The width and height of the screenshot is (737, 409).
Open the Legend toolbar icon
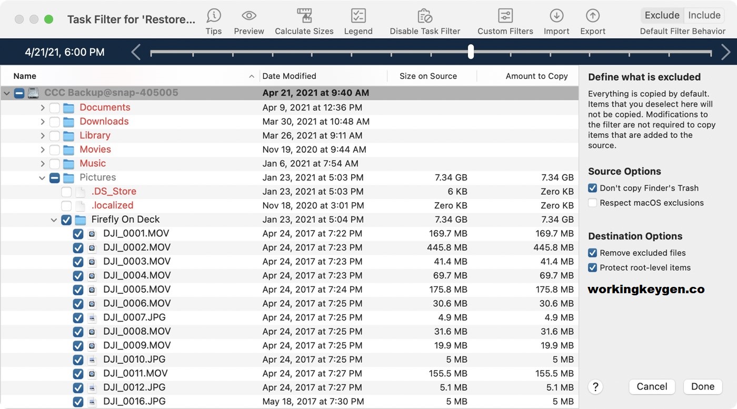[358, 15]
